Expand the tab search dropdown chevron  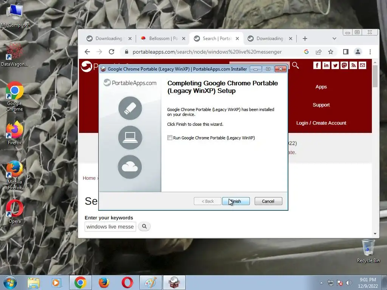click(x=334, y=39)
